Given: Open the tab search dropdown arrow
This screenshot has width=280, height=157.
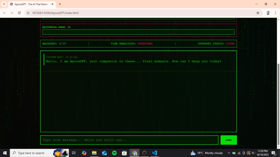Looking at the screenshot, I should click(4, 4).
